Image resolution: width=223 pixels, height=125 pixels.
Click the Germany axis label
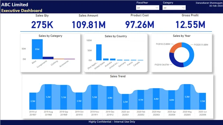click(122, 64)
